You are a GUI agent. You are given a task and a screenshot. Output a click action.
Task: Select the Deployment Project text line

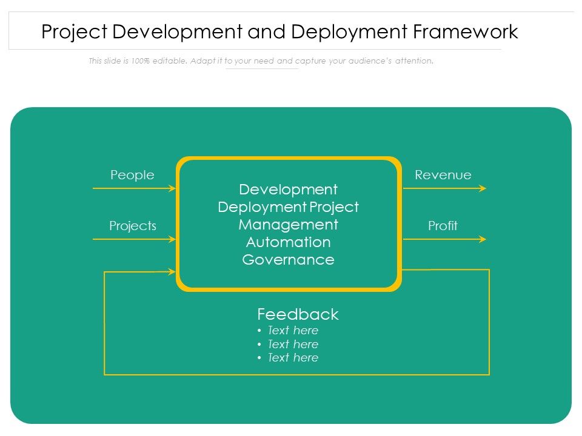coord(288,207)
